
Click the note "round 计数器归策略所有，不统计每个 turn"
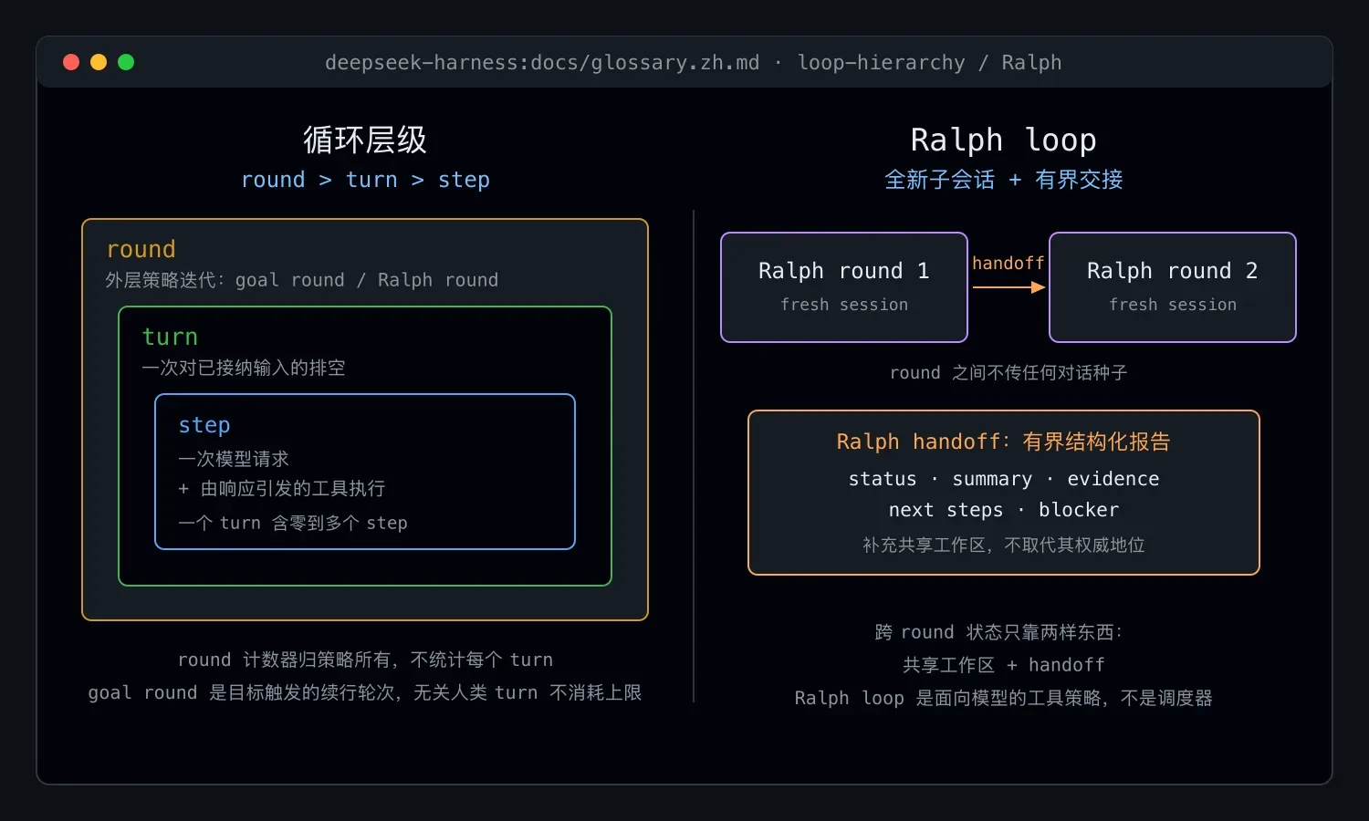[365, 660]
